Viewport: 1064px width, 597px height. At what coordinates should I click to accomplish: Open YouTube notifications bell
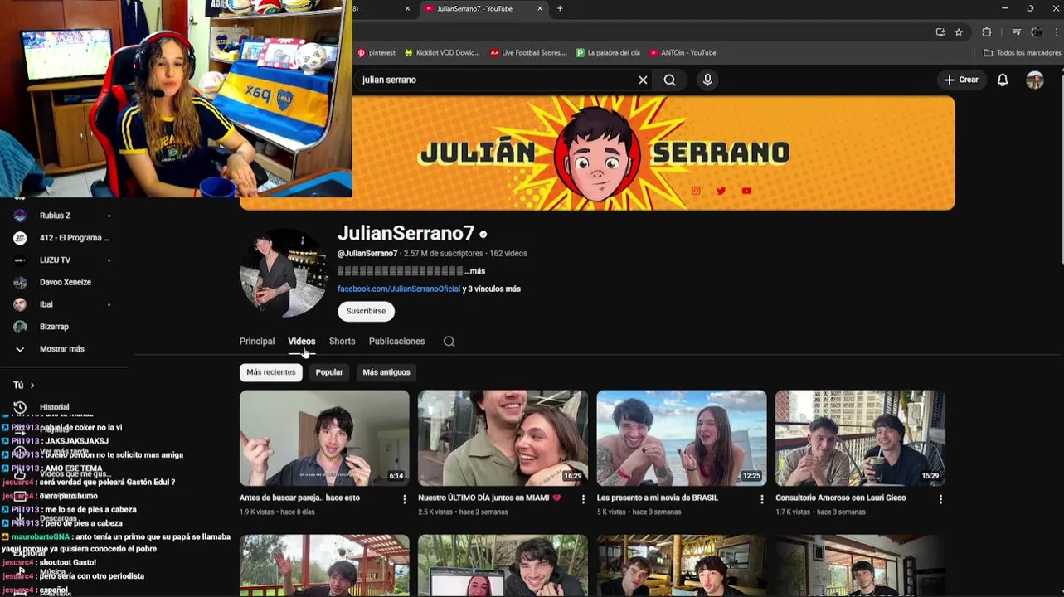pos(1003,80)
